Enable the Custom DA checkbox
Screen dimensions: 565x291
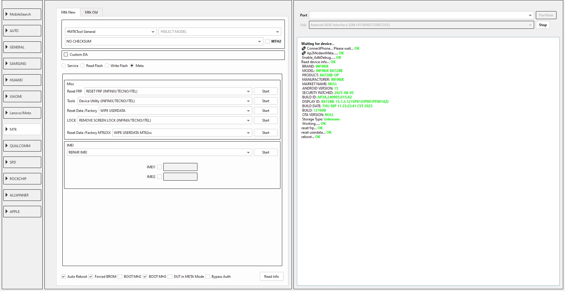pyautogui.click(x=66, y=55)
